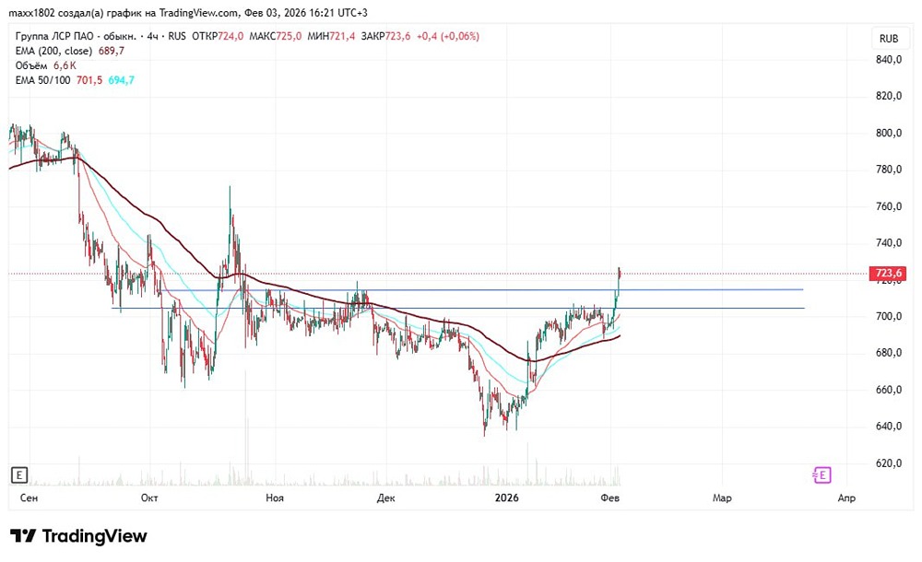The height and width of the screenshot is (562, 922).
Task: Click the +0,4 (+0,06%) change value
Action: pyautogui.click(x=448, y=36)
